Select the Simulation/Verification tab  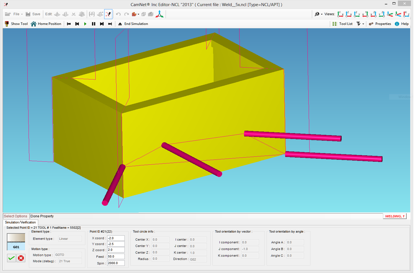[20, 222]
